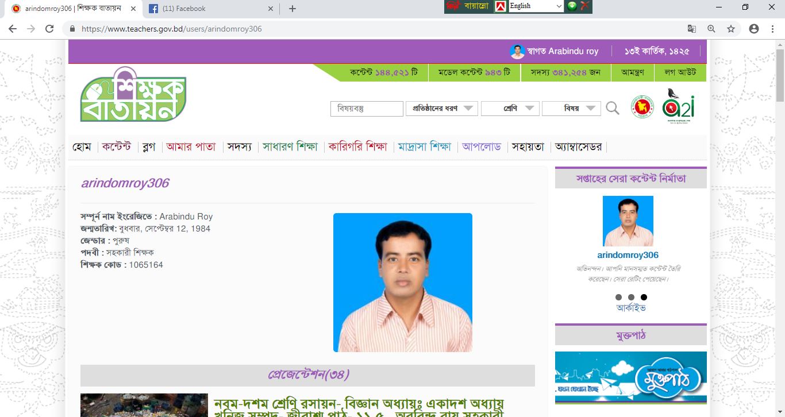Image resolution: width=785 pixels, height=417 pixels.
Task: Click the Bijoy Bayanno red logo icon
Action: [x=454, y=6]
